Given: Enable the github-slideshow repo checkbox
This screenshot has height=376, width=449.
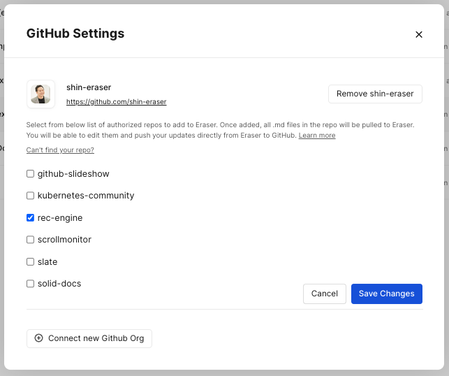Looking at the screenshot, I should click(30, 174).
